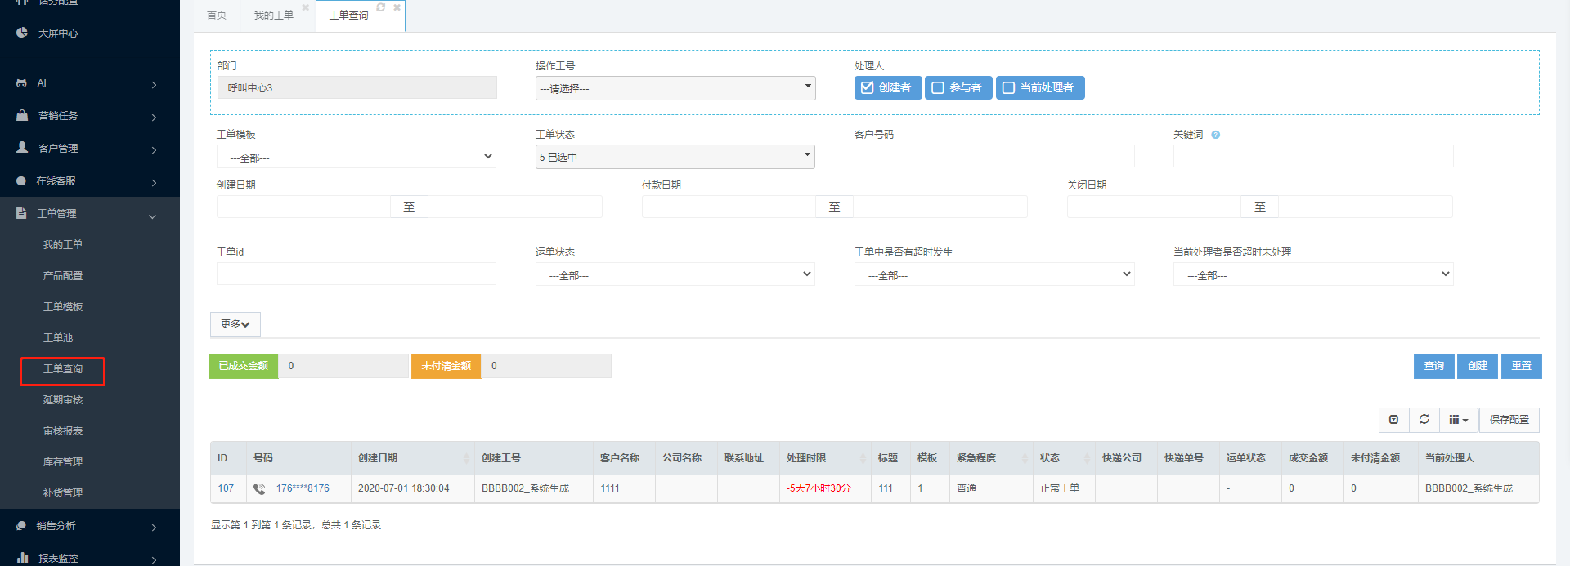The height and width of the screenshot is (566, 1570).
Task: Click the 客户号码 input field
Action: click(994, 156)
